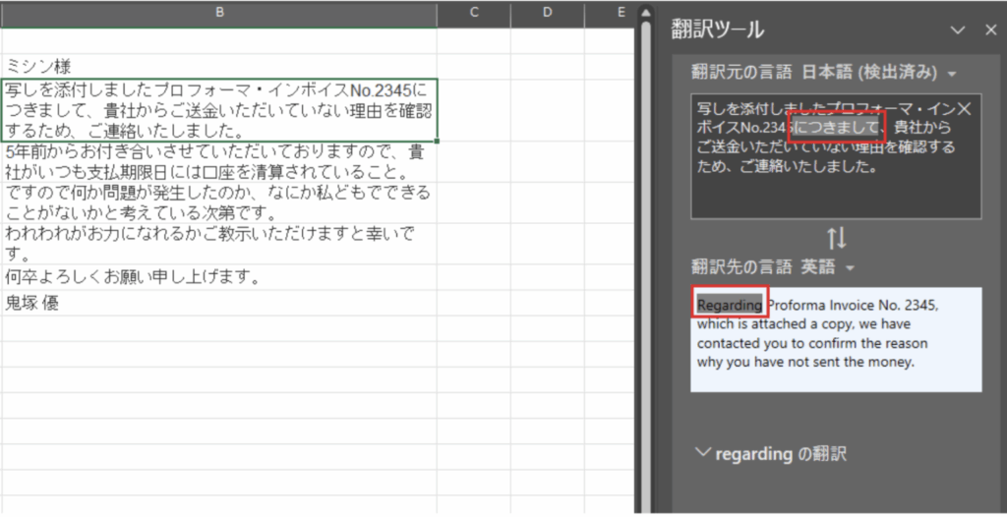
Task: Select cell starting with ですので何か問題
Action: pos(219,201)
